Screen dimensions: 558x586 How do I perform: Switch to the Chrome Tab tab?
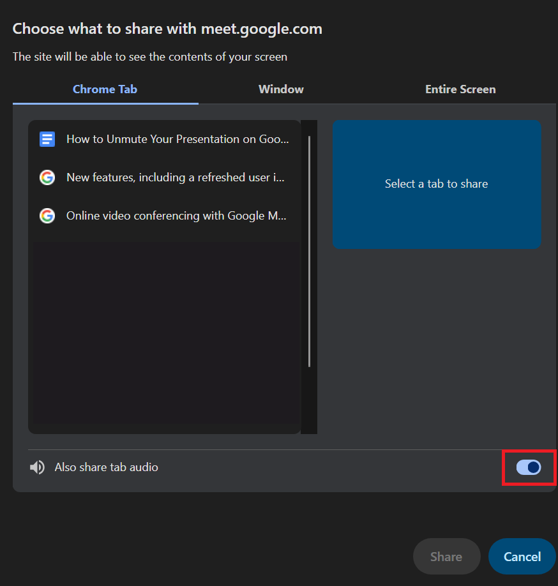tap(105, 89)
